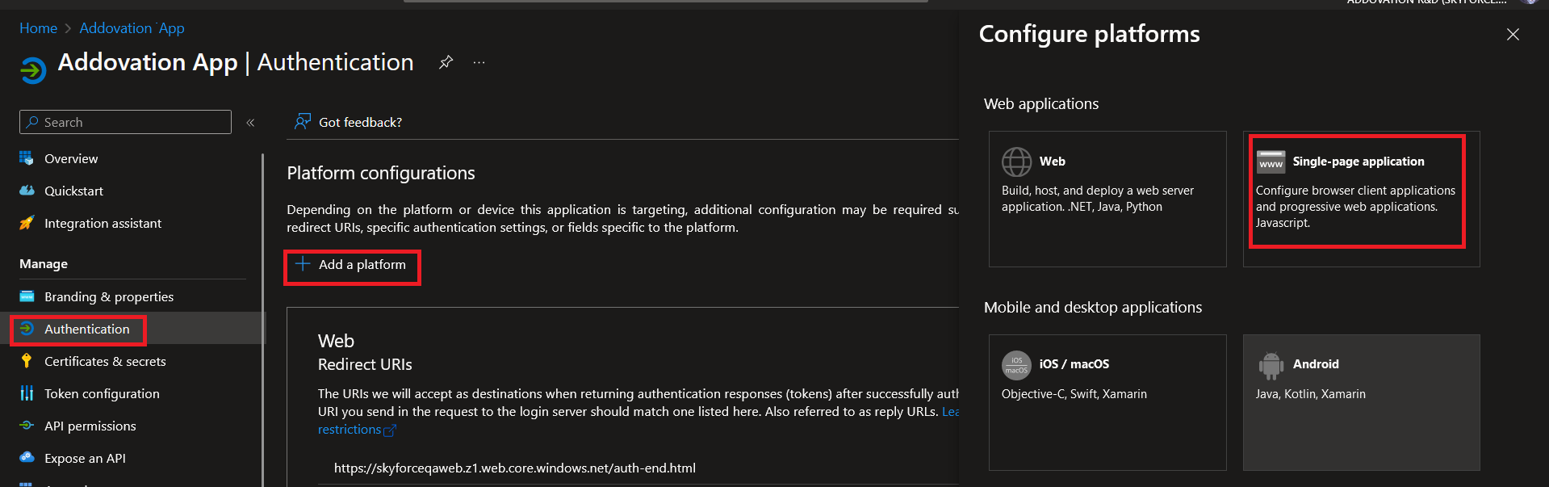Choose the iOS / macOS platform tile

(1107, 402)
